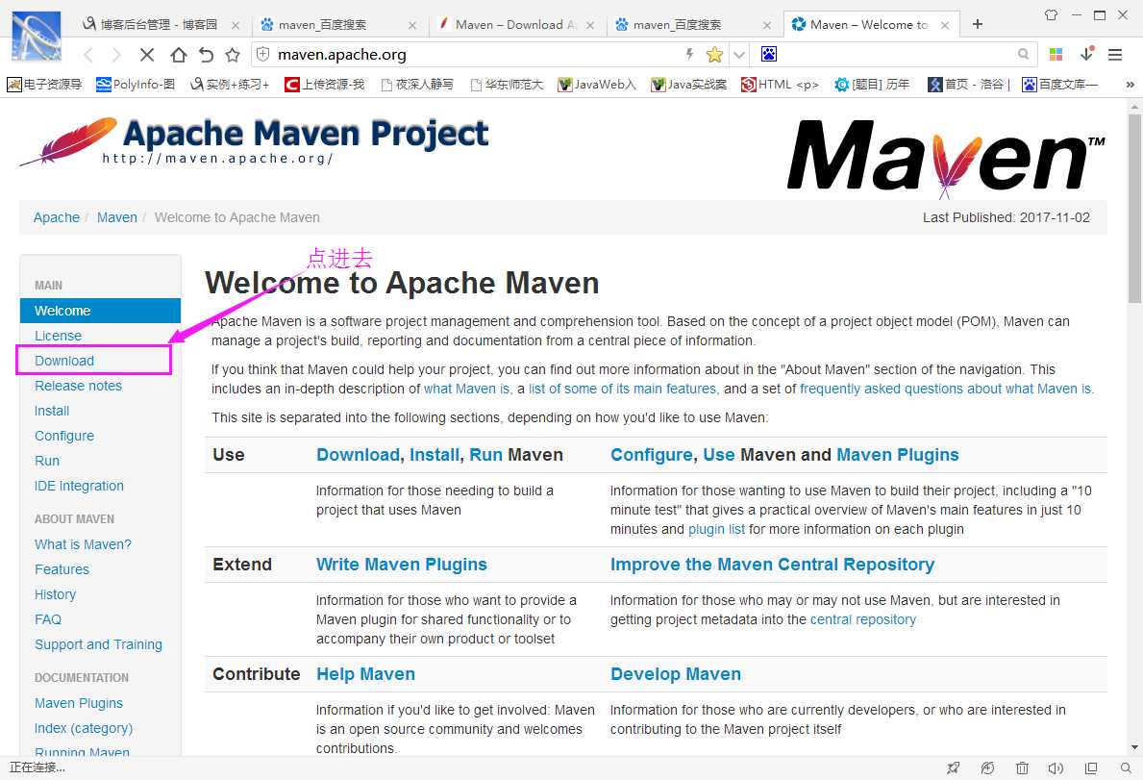
Task: Open a new tab with plus button
Action: [978, 24]
